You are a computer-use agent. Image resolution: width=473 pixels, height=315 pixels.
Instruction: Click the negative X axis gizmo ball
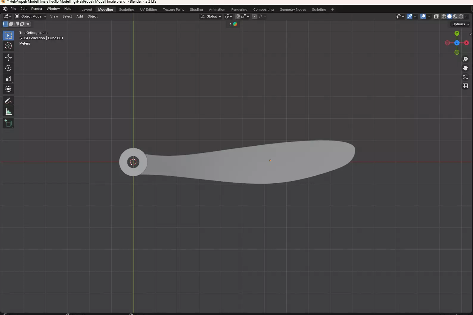pos(447,43)
